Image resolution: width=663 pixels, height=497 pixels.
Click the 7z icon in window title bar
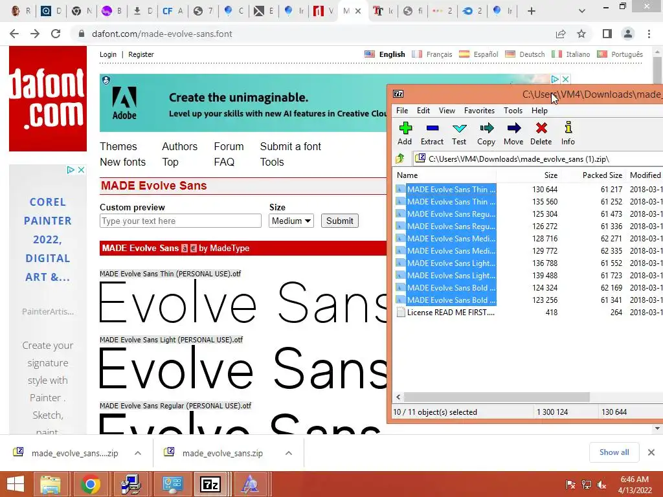coord(398,94)
